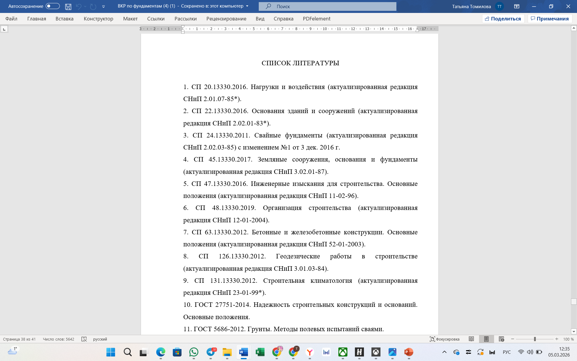
Task: Click the TT user account avatar
Action: coord(499,6)
